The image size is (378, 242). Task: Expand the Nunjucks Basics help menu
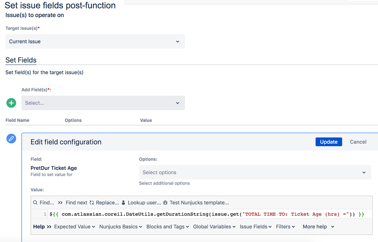121,226
